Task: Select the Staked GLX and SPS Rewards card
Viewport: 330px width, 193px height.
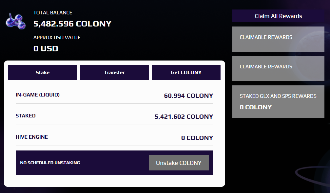Action: 278,102
